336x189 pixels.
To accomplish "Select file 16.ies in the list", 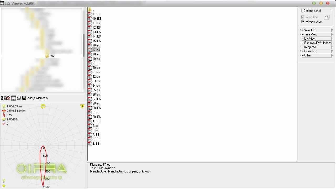I will click(x=94, y=45).
